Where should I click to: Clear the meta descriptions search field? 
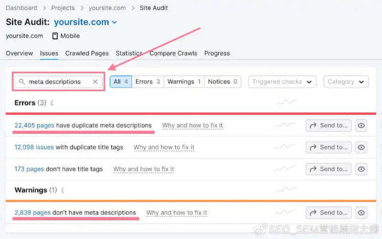coord(95,82)
